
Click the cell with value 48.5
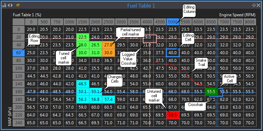[x=57, y=92]
